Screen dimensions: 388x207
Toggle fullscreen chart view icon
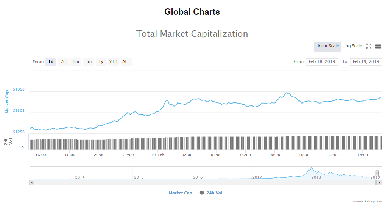click(369, 46)
